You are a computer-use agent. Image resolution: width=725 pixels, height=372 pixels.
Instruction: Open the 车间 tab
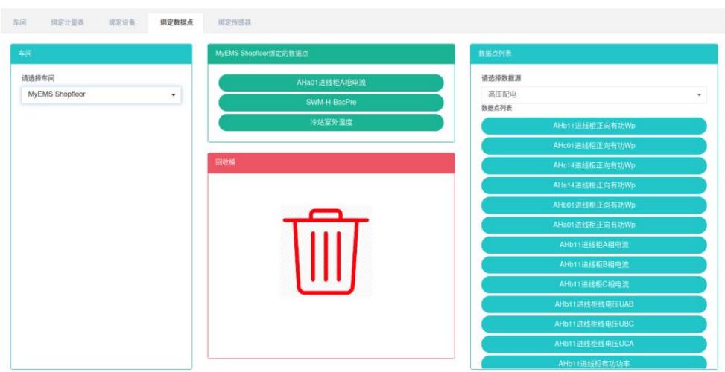[20, 22]
